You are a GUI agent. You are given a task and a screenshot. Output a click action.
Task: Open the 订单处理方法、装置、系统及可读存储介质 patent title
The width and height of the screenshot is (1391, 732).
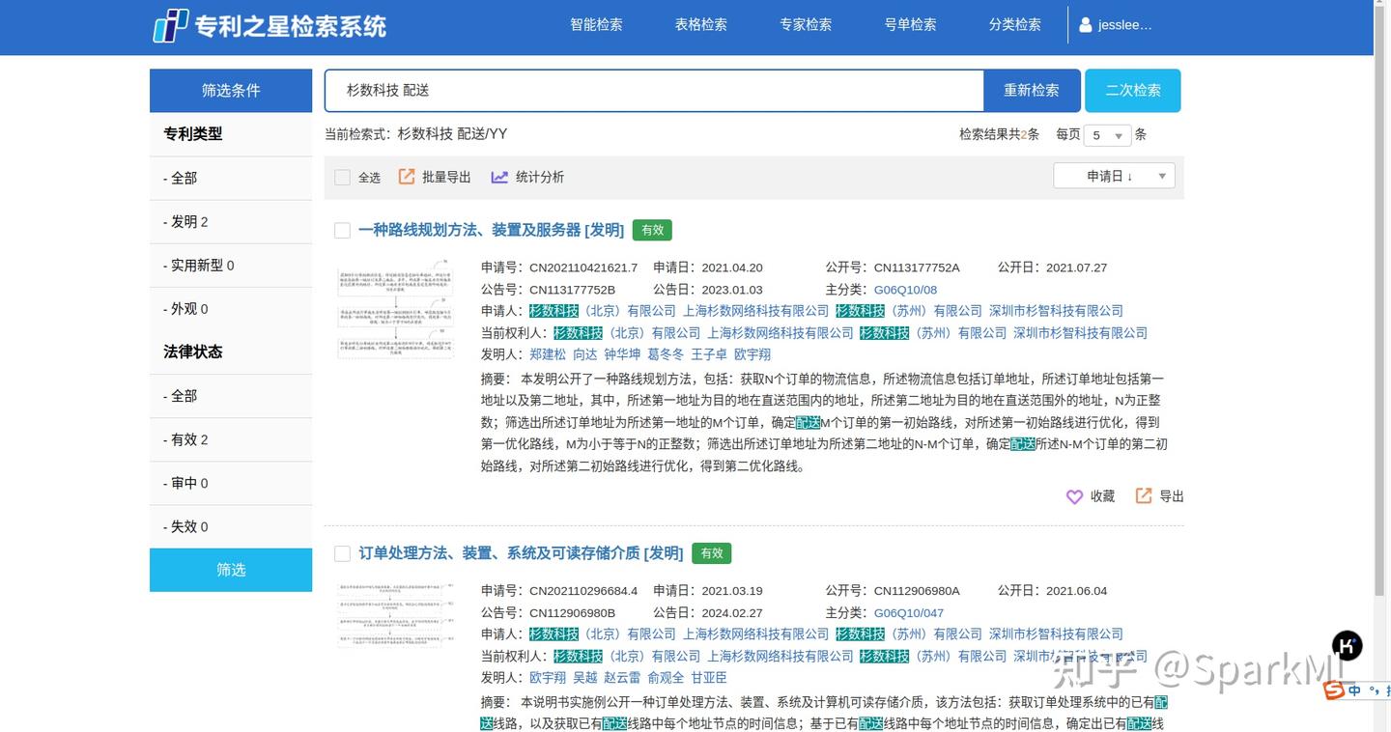[521, 553]
